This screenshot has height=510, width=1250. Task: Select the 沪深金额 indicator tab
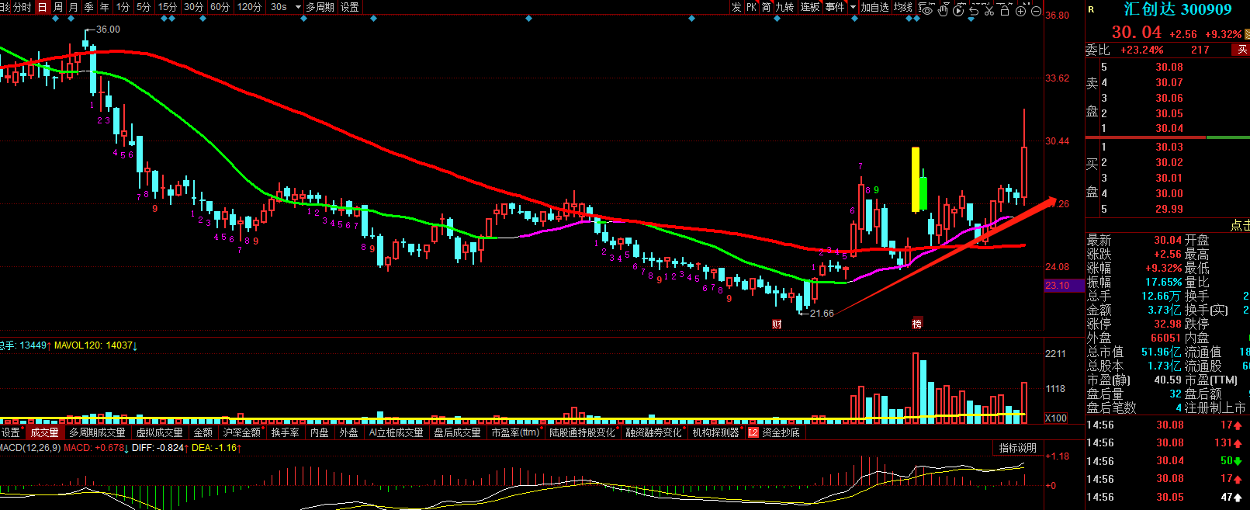pyautogui.click(x=242, y=432)
